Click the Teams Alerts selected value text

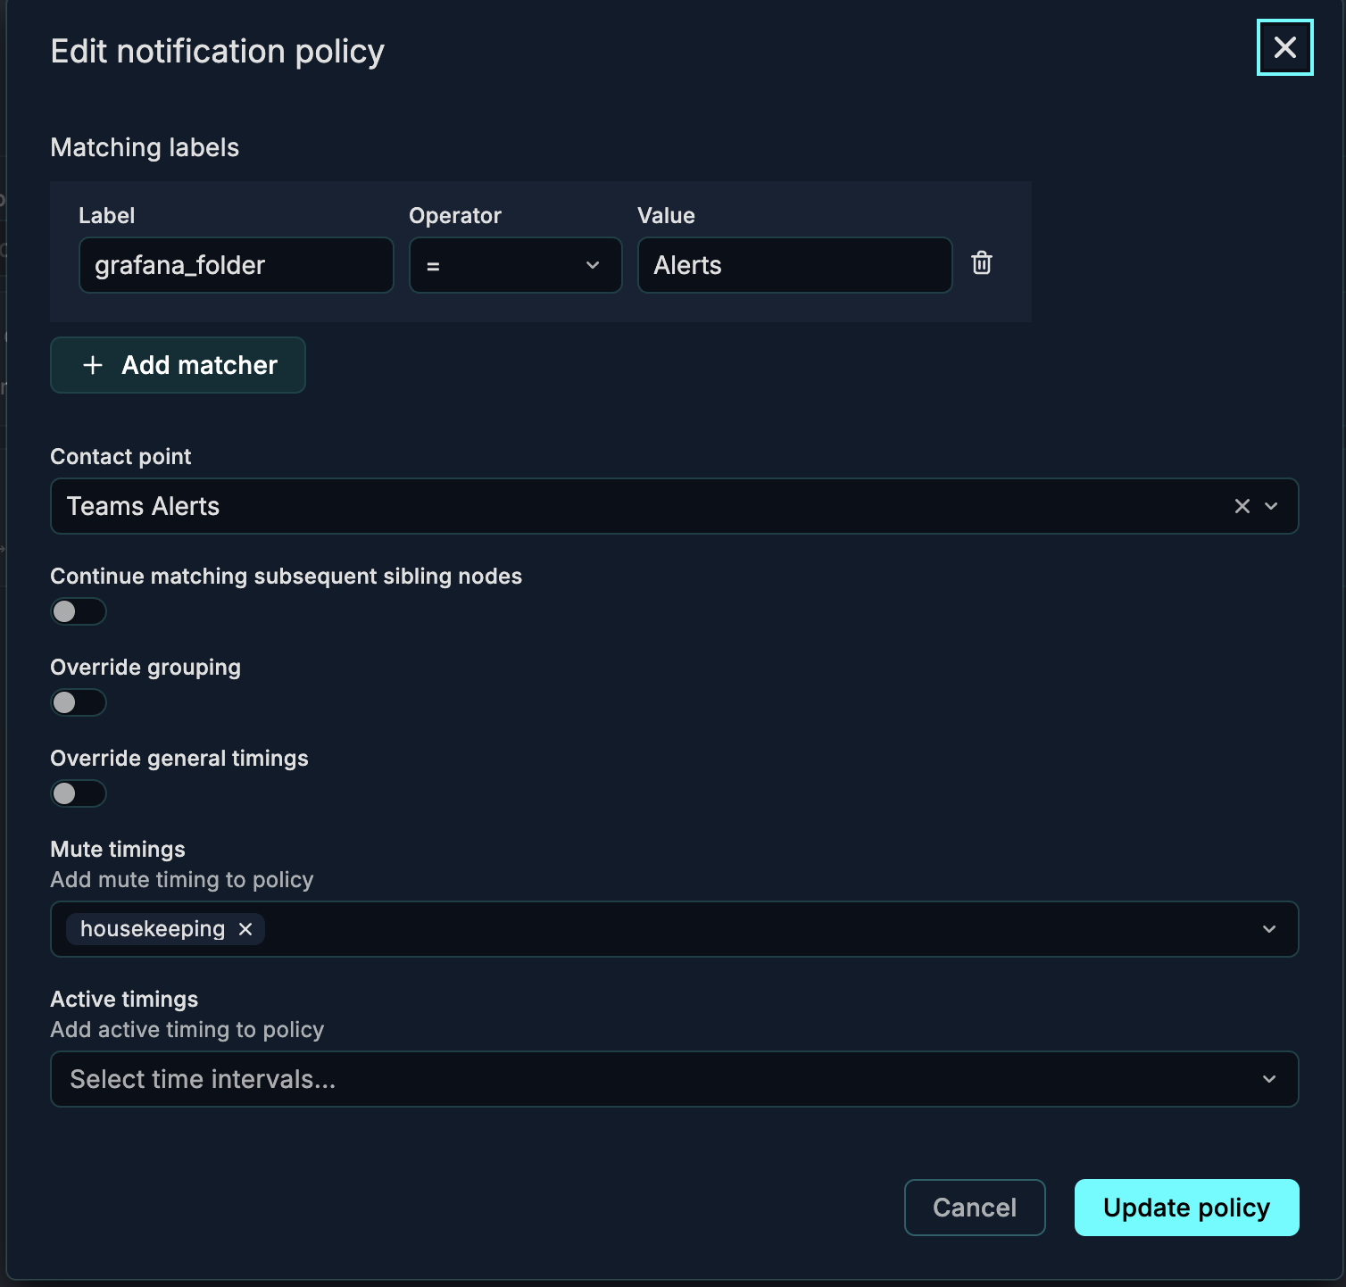pos(143,506)
